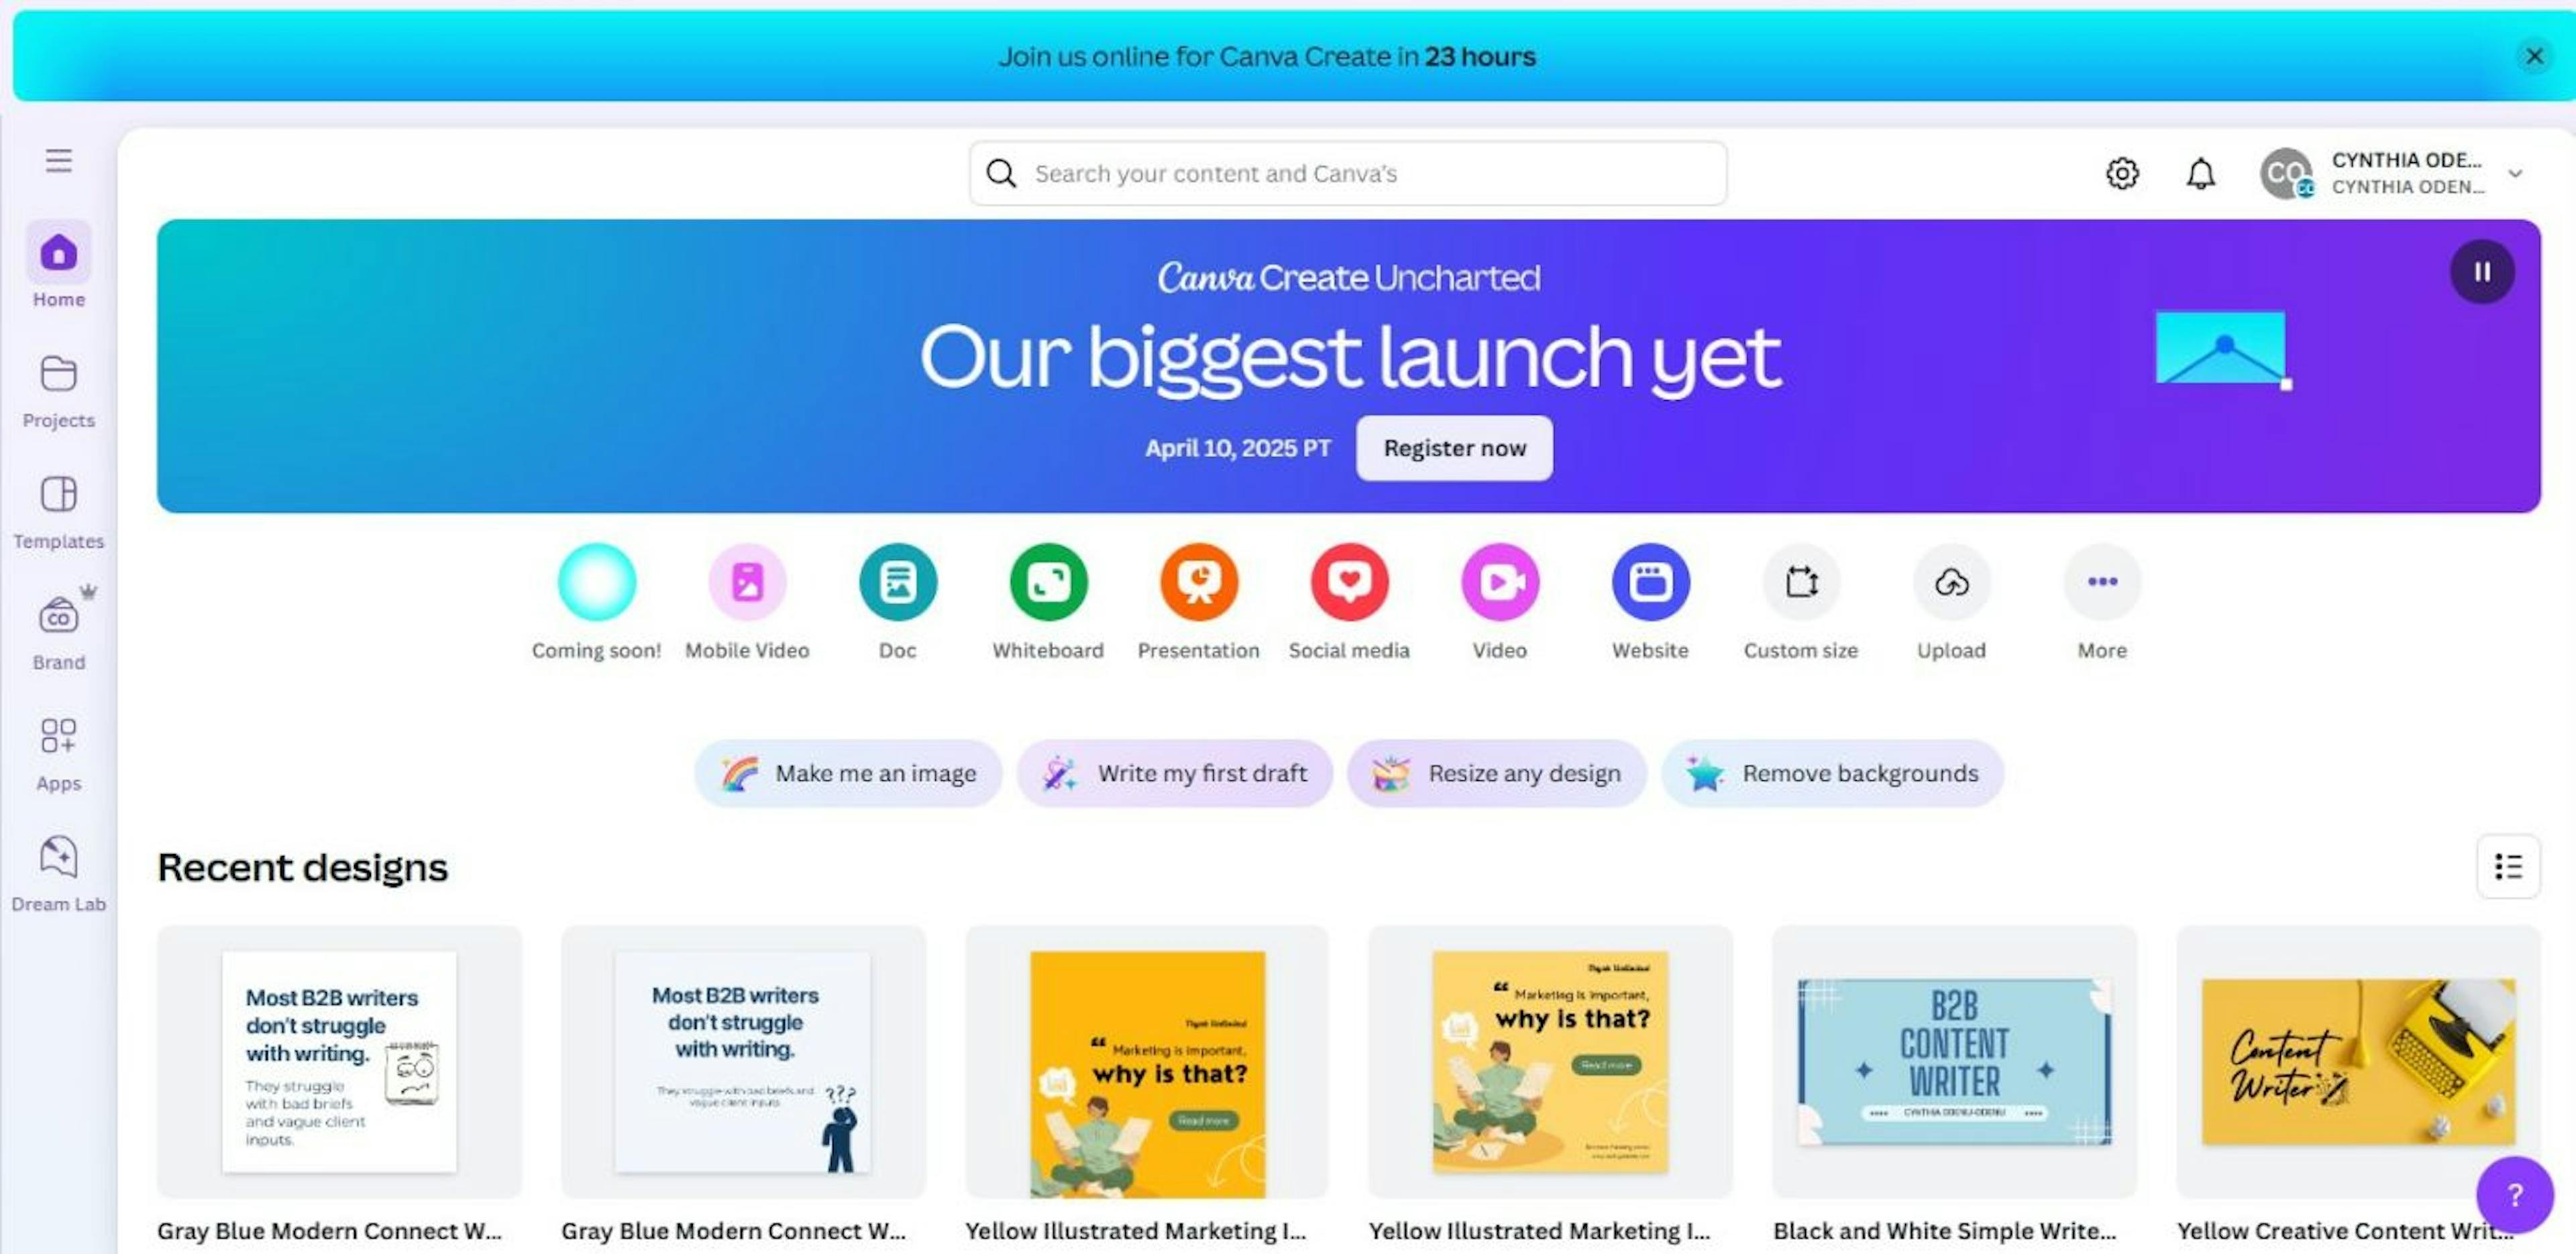Open the Doc design type
The width and height of the screenshot is (2576, 1254).
coord(898,582)
